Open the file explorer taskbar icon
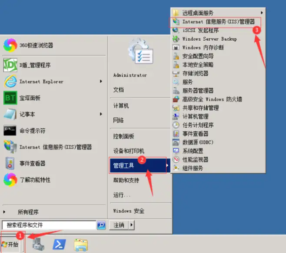The height and width of the screenshot is (253, 286). [x=81, y=244]
